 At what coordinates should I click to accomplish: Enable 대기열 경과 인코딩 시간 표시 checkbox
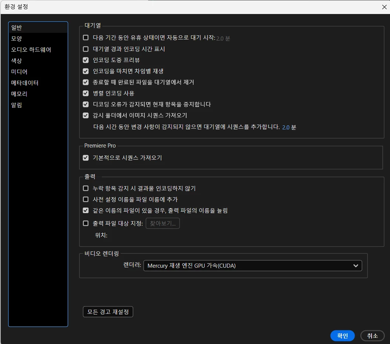[86, 49]
